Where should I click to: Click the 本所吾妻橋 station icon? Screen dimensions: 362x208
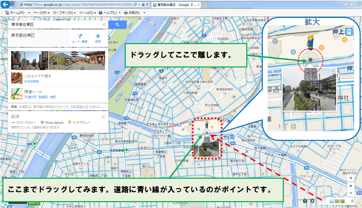pos(126,150)
